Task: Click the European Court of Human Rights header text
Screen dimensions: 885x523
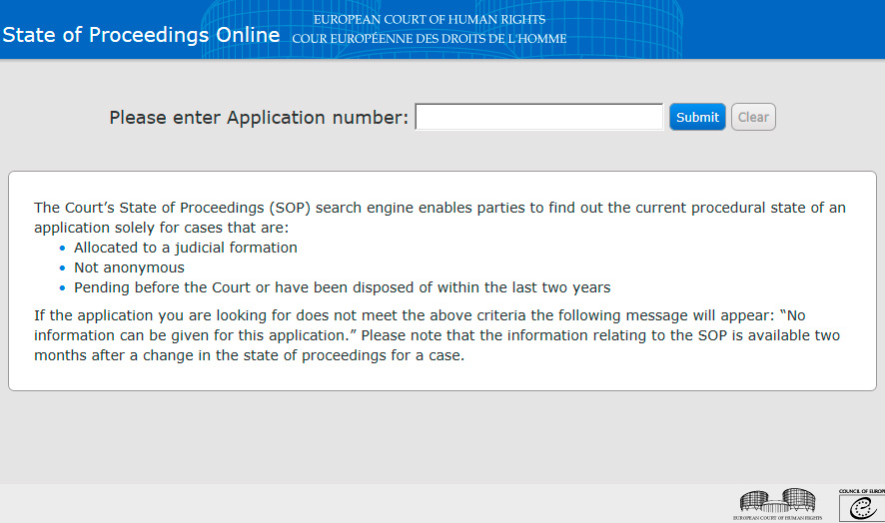Action: 430,20
